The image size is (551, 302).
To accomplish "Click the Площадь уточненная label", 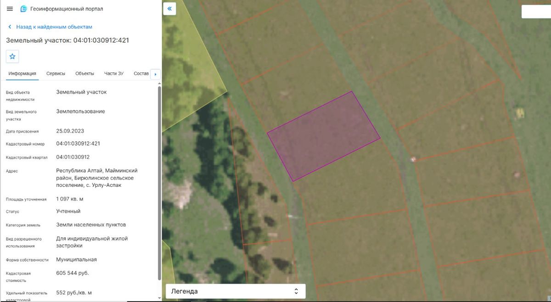I will click(26, 199).
